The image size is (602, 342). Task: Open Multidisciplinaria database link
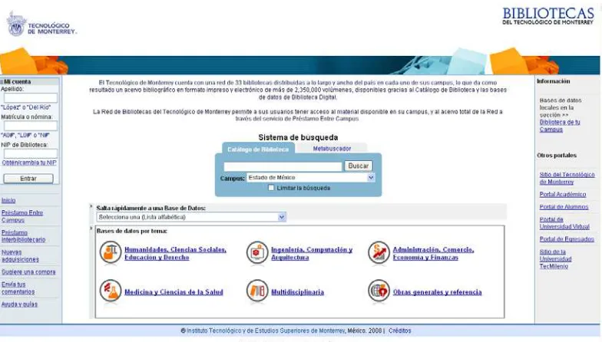pos(298,291)
